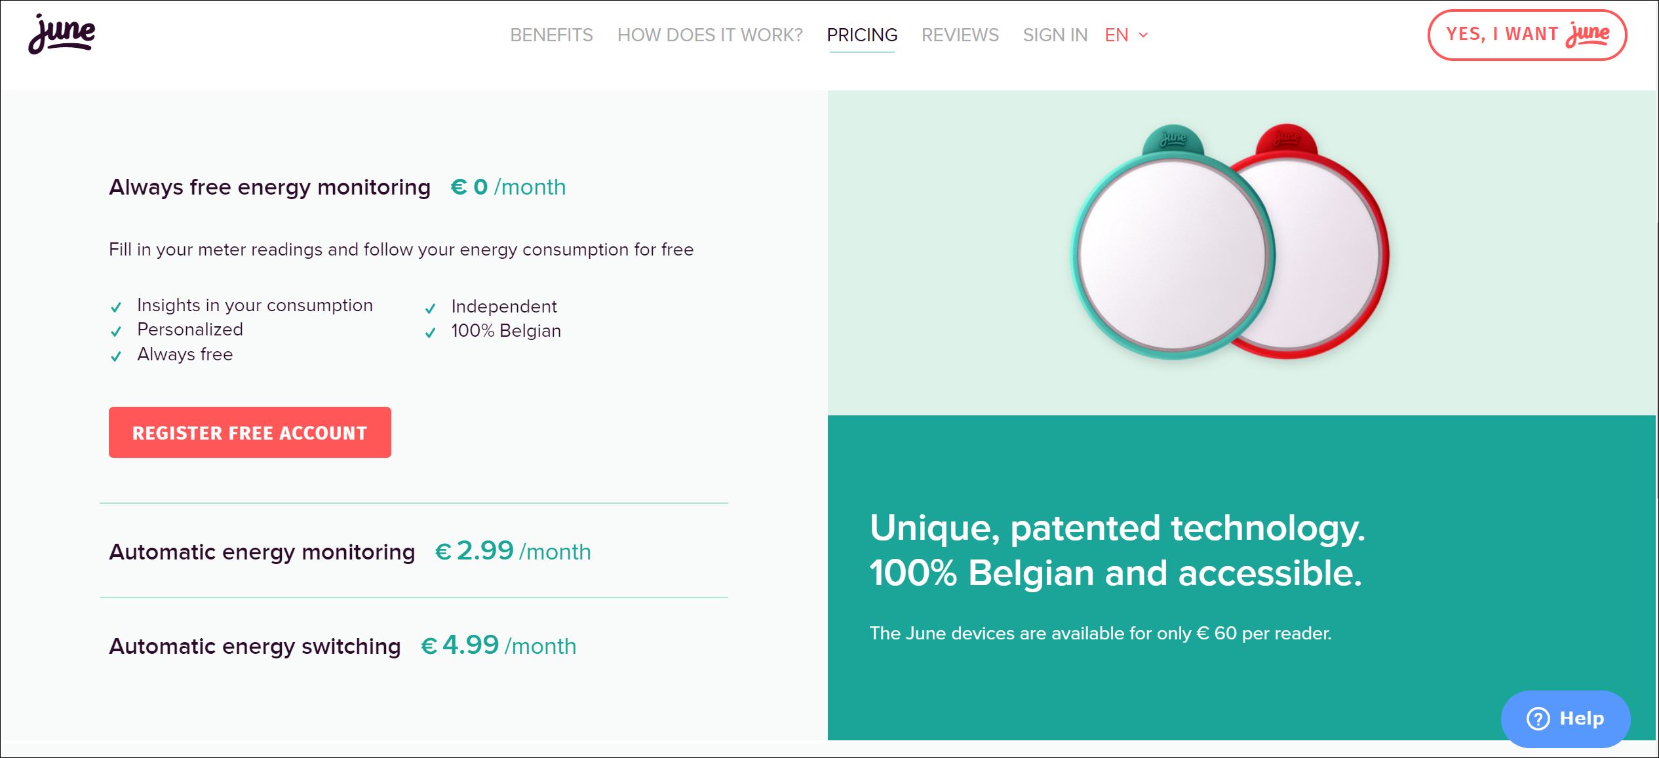Open the Help chat widget
Viewport: 1659px width, 758px height.
[1565, 719]
